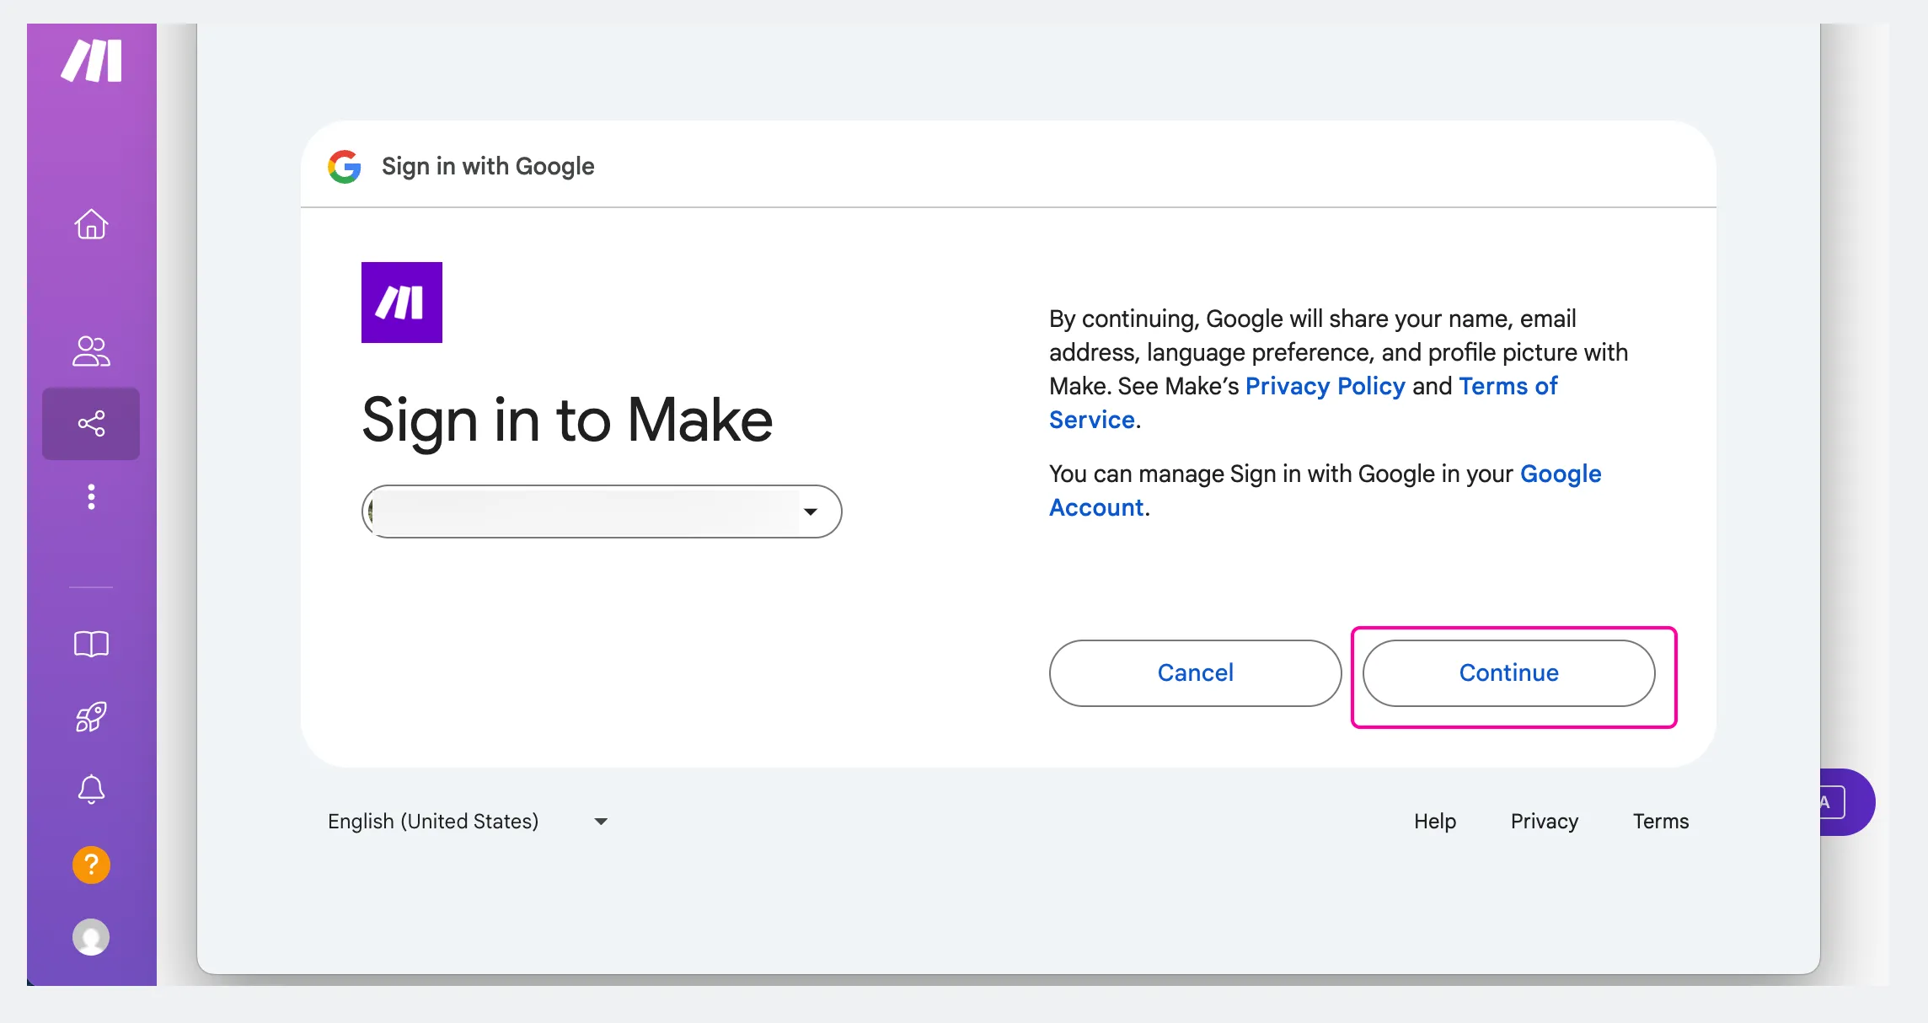Click the orange Help question mark
The height and width of the screenshot is (1023, 1928).
pyautogui.click(x=91, y=865)
